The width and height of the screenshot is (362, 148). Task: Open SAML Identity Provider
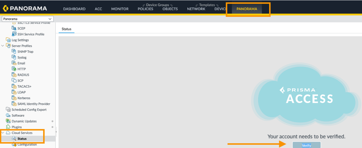tap(34, 104)
